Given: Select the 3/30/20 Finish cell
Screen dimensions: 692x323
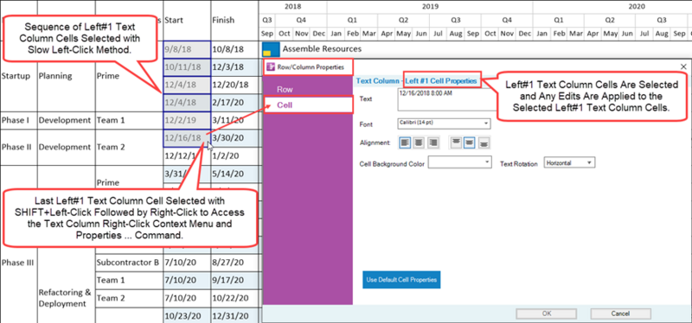Looking at the screenshot, I should (234, 138).
